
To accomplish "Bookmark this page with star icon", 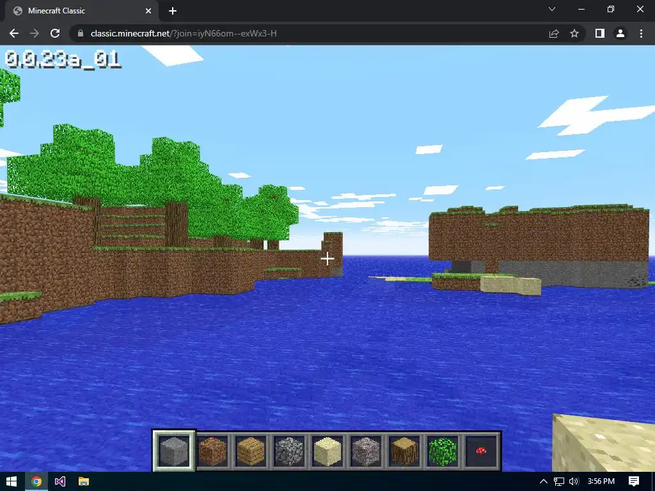I will (574, 33).
